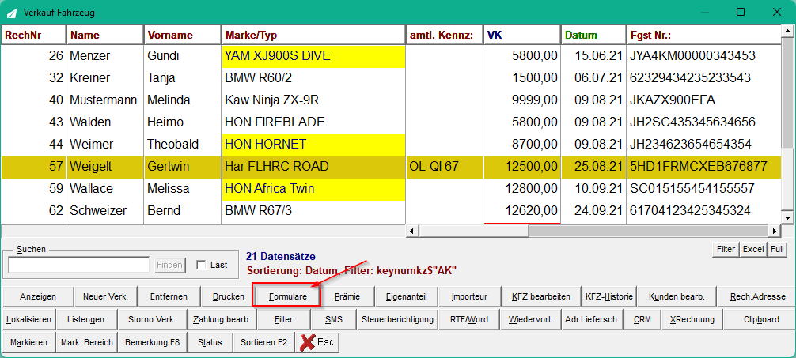Viewport: 796px width, 358px height.
Task: Click the Vorname column header
Action: 183,35
